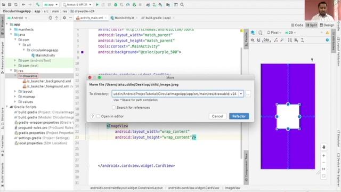The width and height of the screenshot is (341, 192).
Task: Click the Align icon in design toolbar
Action: 296,40
